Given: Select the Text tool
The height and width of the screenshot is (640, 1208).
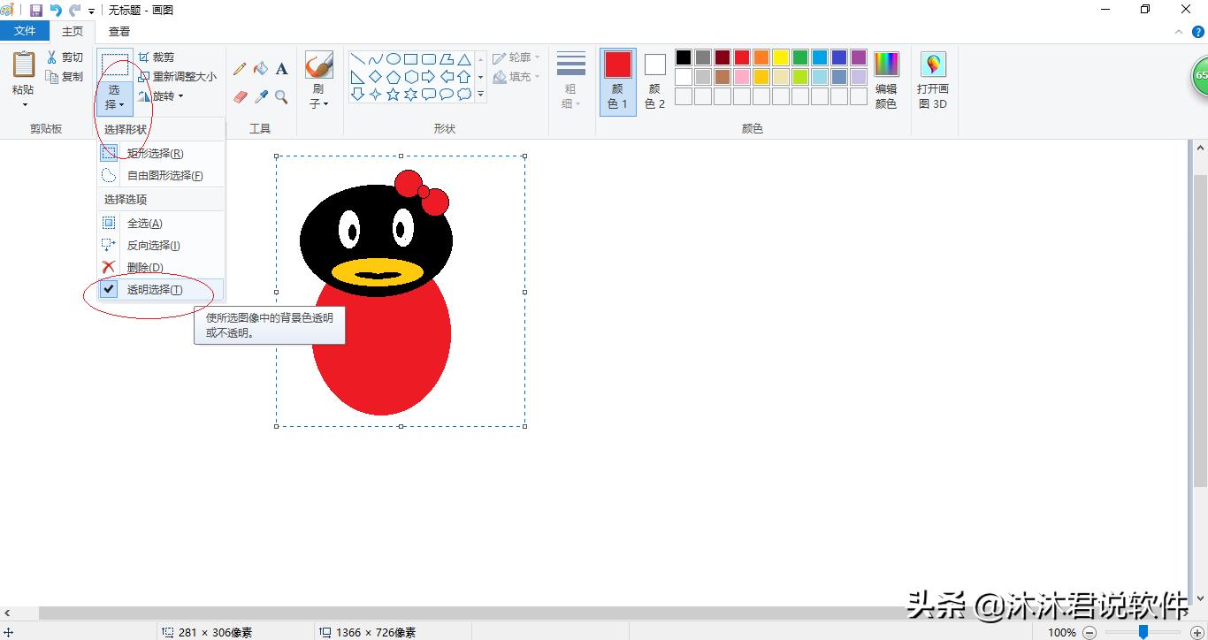Looking at the screenshot, I should coord(281,69).
